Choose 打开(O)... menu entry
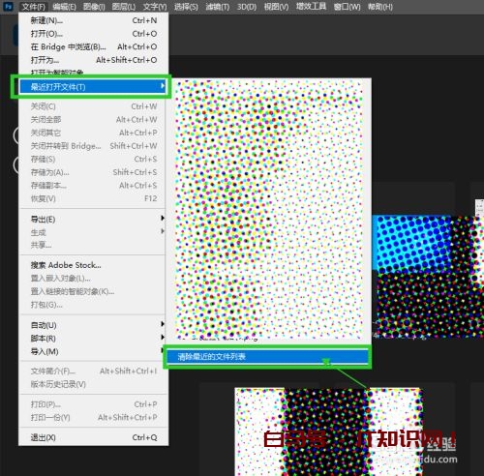484x476 pixels. click(x=94, y=34)
